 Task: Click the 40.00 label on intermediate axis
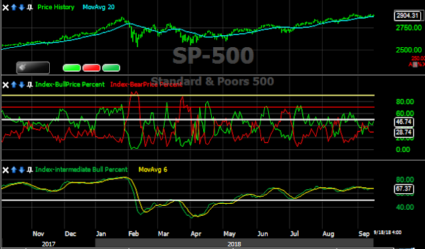tap(405, 207)
